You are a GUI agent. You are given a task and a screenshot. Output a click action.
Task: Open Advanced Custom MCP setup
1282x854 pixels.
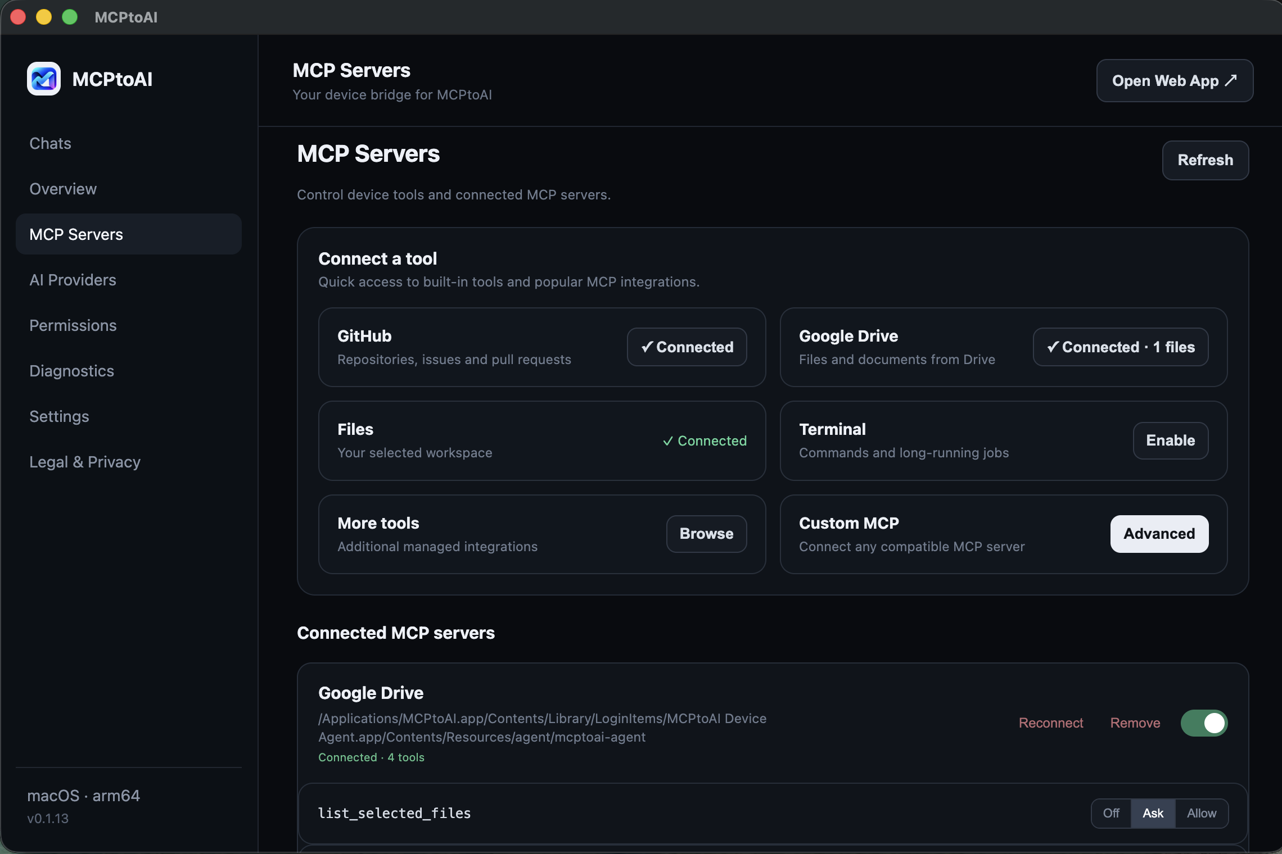point(1159,534)
